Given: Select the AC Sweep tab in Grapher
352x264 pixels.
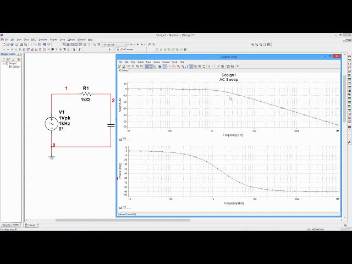Looking at the screenshot, I should [x=123, y=70].
